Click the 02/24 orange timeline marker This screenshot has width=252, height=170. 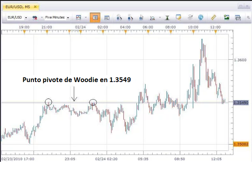click(x=81, y=32)
